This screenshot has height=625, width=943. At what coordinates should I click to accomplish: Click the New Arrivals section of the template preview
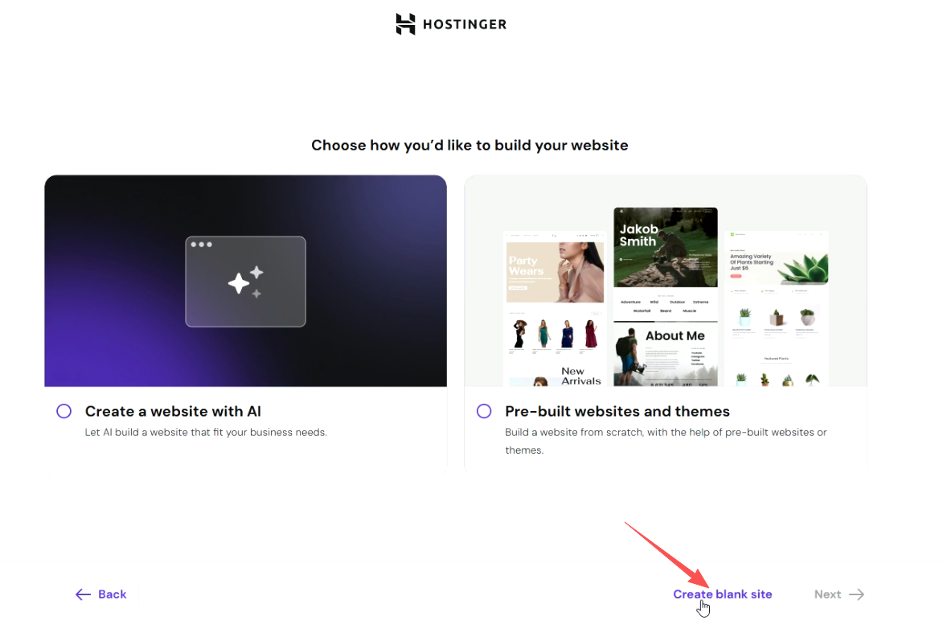click(581, 376)
